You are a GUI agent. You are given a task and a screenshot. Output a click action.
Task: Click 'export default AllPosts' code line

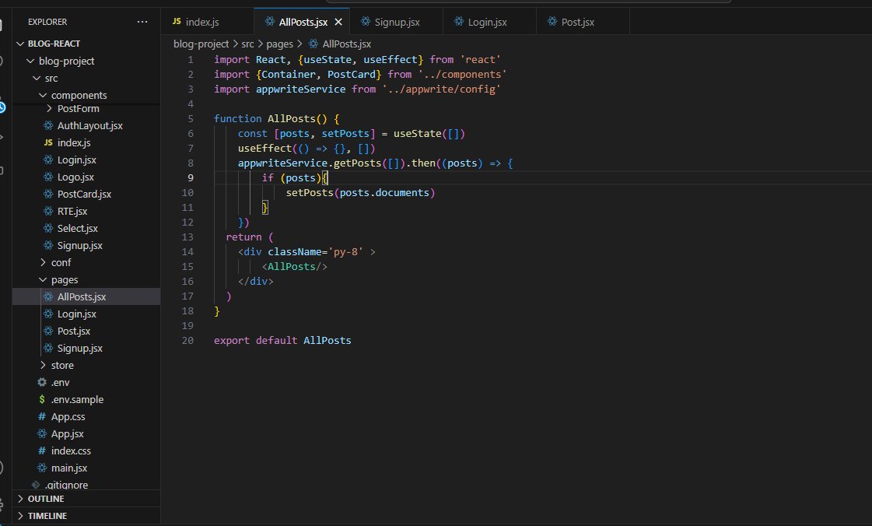282,340
